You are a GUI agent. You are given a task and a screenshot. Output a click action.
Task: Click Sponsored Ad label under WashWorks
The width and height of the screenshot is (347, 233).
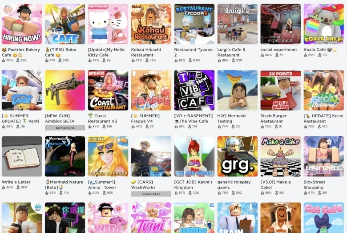point(151,194)
